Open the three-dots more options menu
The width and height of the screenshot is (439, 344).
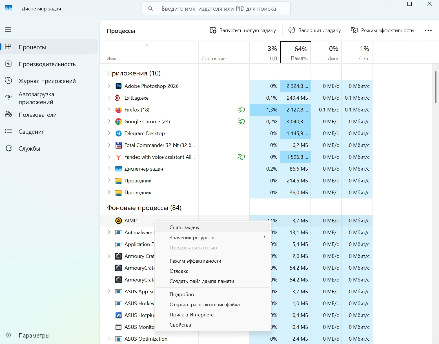[x=428, y=30]
